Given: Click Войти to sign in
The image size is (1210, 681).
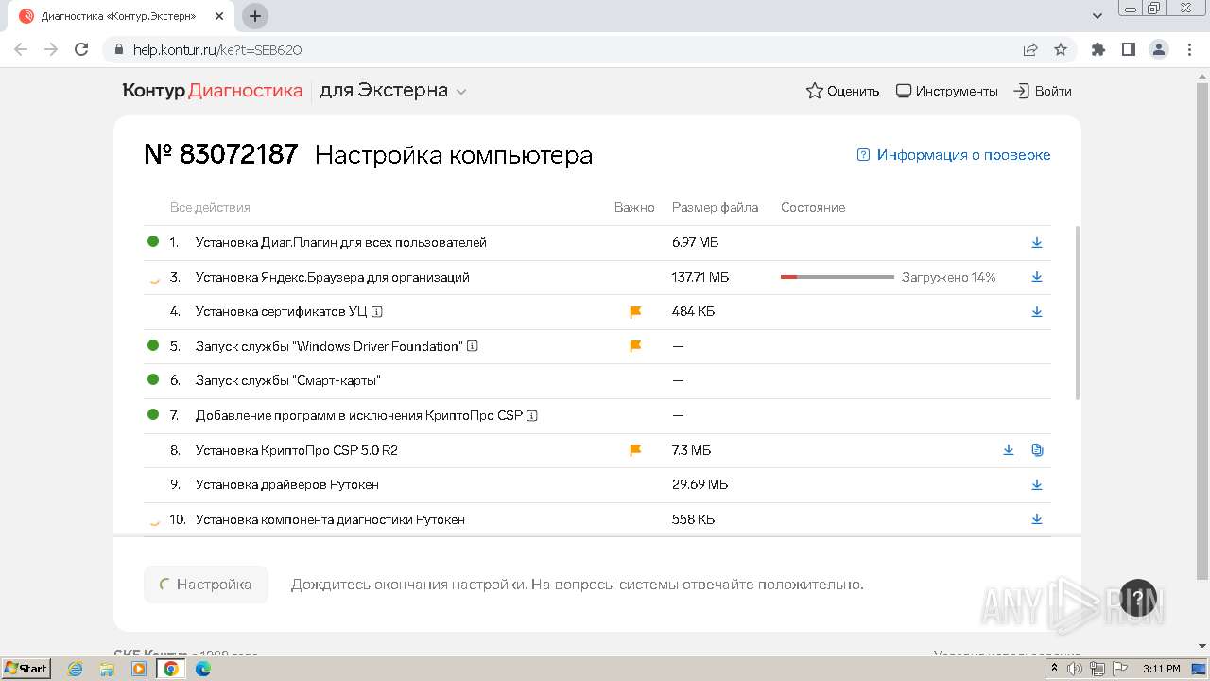Looking at the screenshot, I should click(x=1043, y=91).
